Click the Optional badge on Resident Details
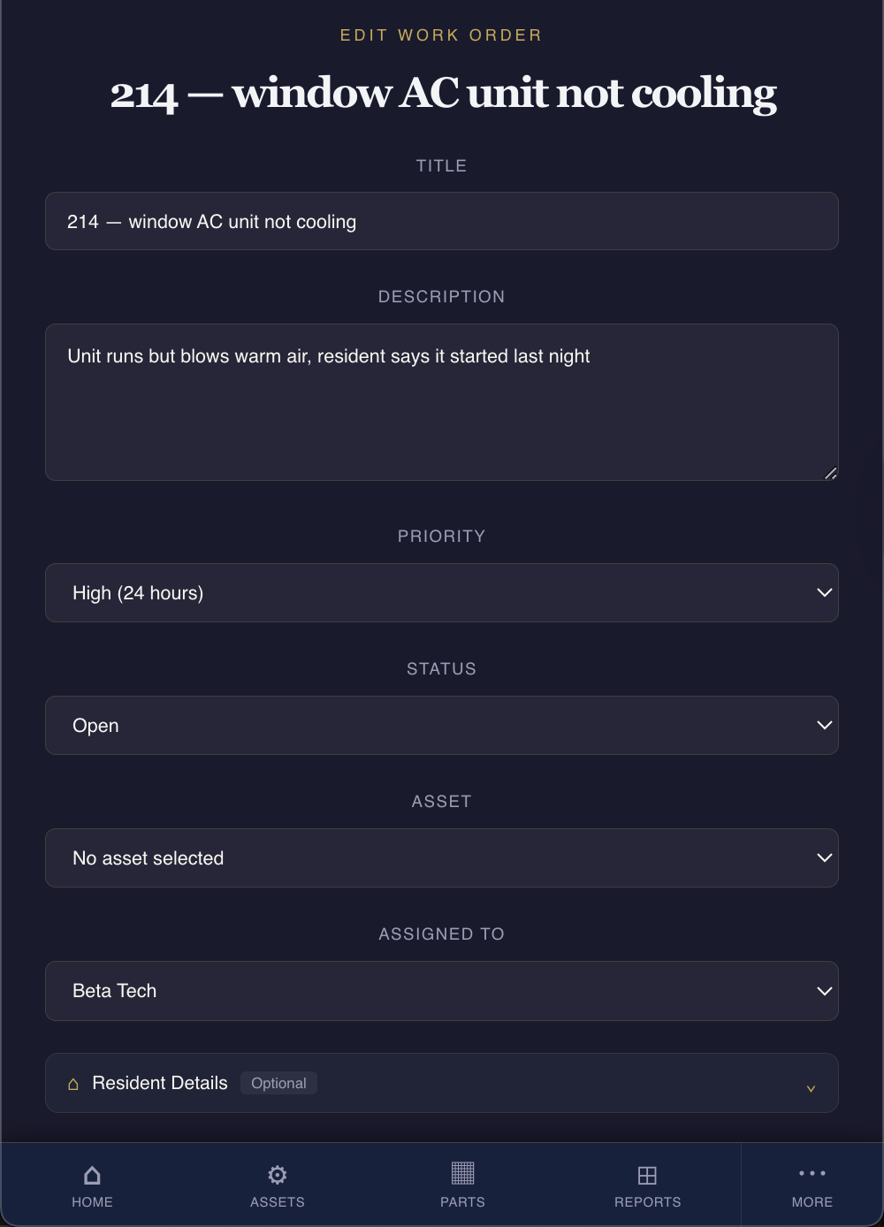Image resolution: width=884 pixels, height=1227 pixels. point(278,1083)
